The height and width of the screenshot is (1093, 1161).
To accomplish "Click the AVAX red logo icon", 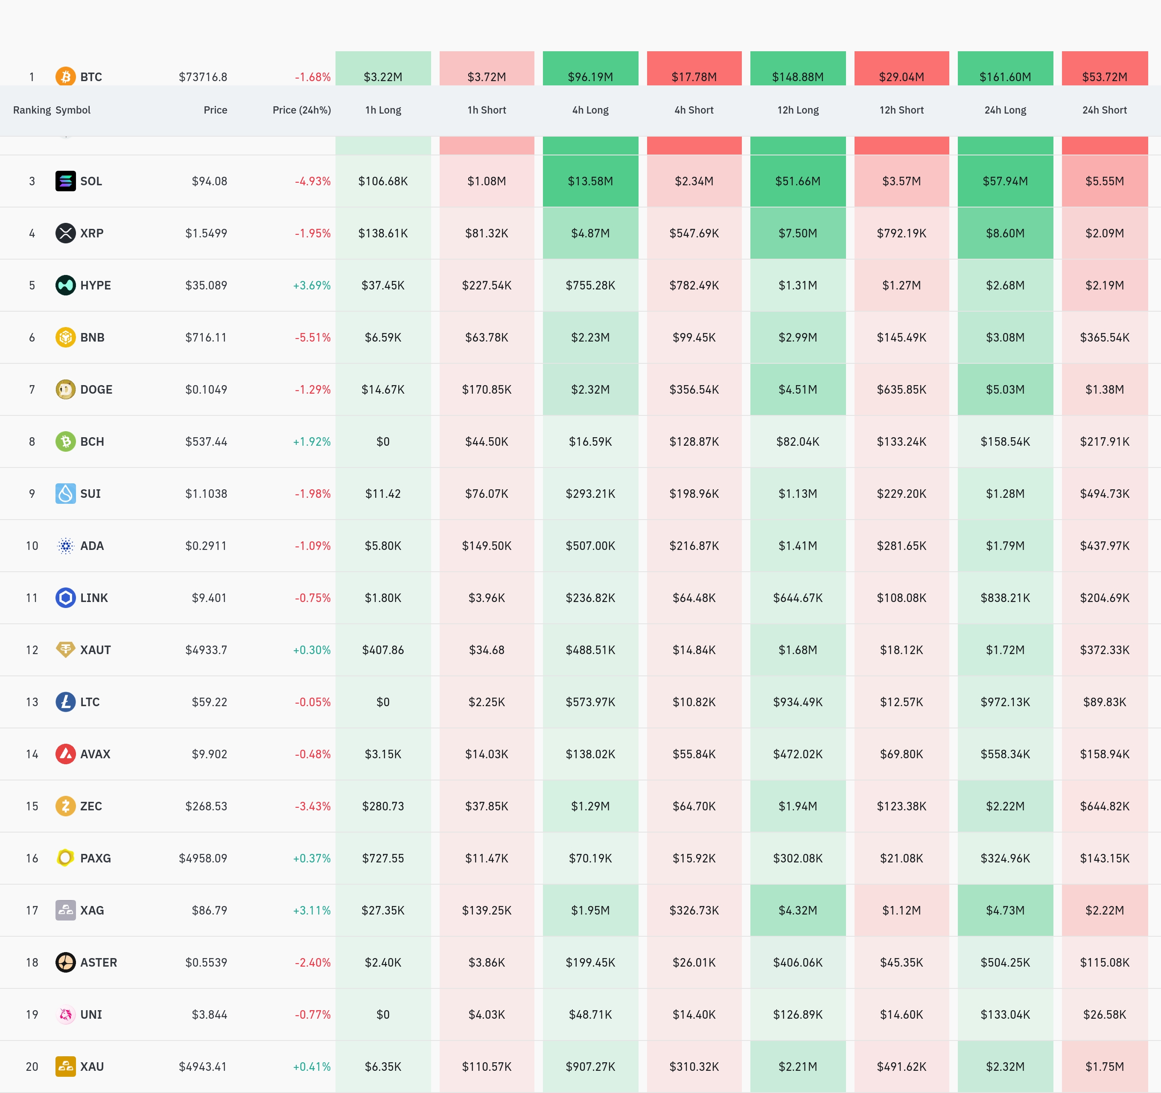I will coord(65,754).
